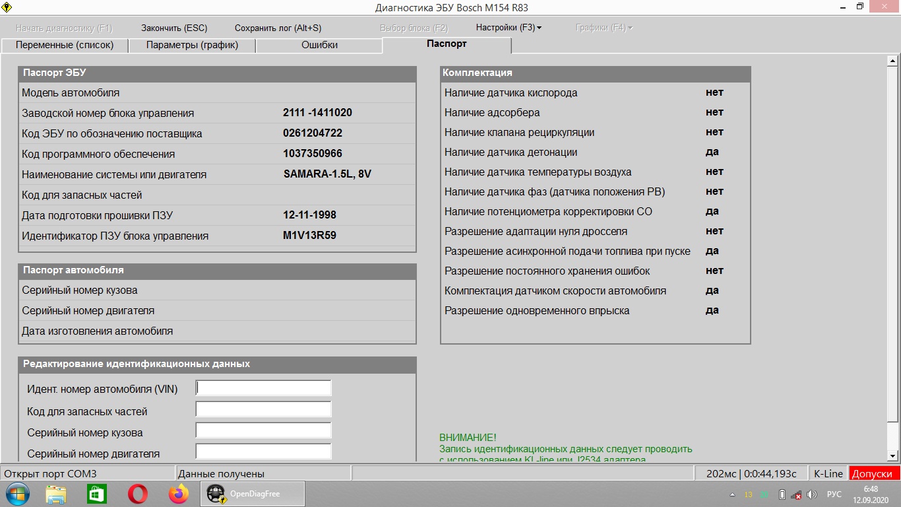Launch the Windows Store taskbar icon
This screenshot has width=901, height=507.
(97, 494)
